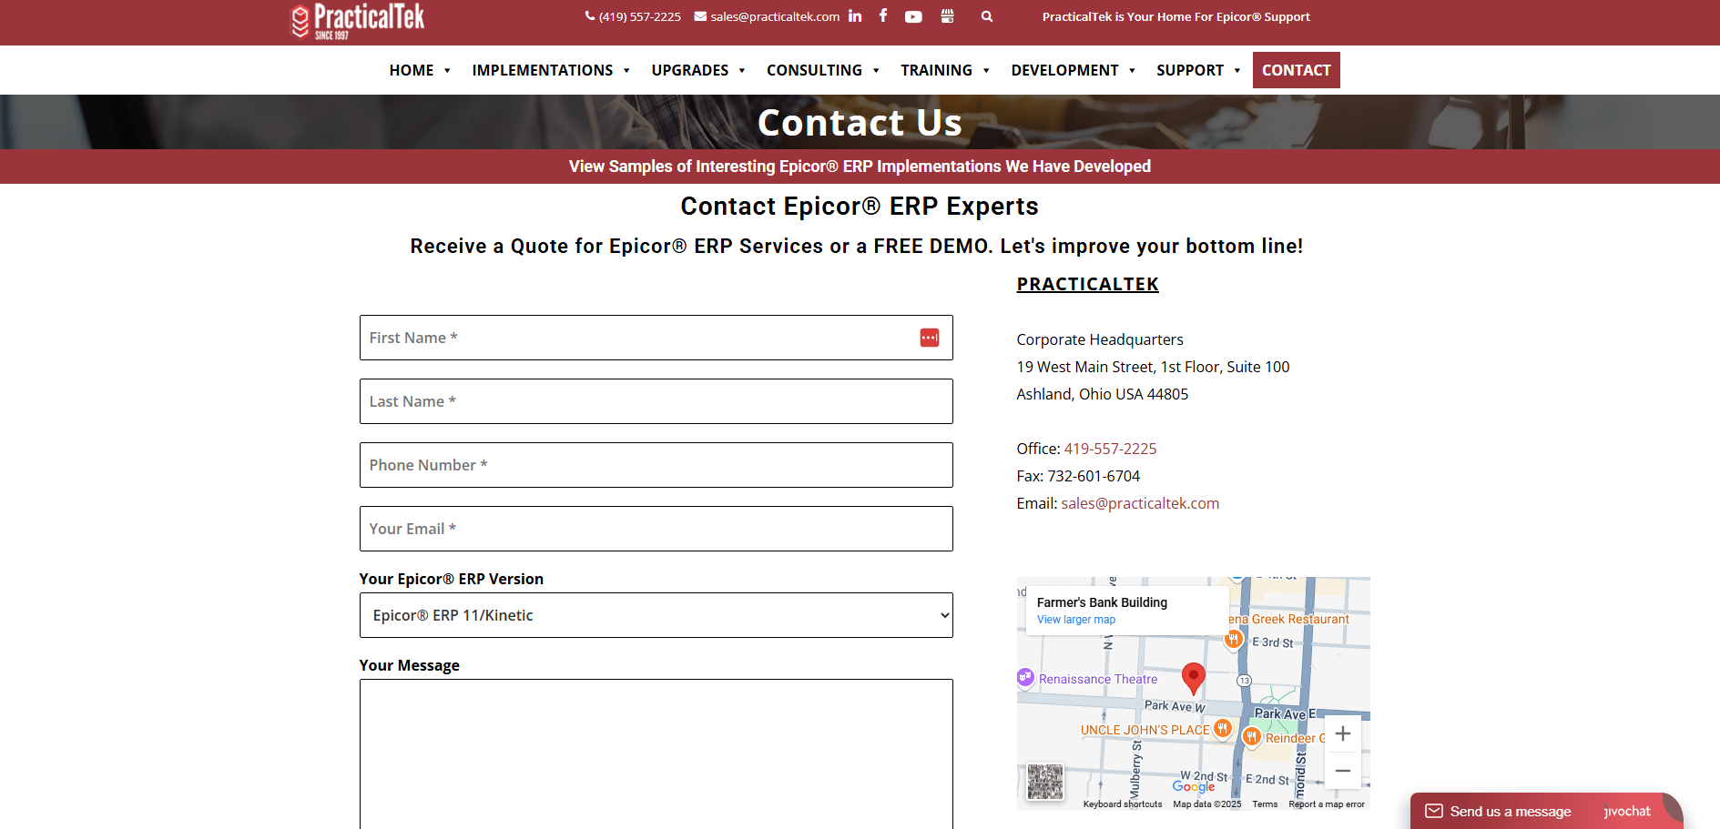Viewport: 1720px width, 829px height.
Task: Click the PracticalTek is Your Home For Epicor Support text
Action: [1176, 16]
